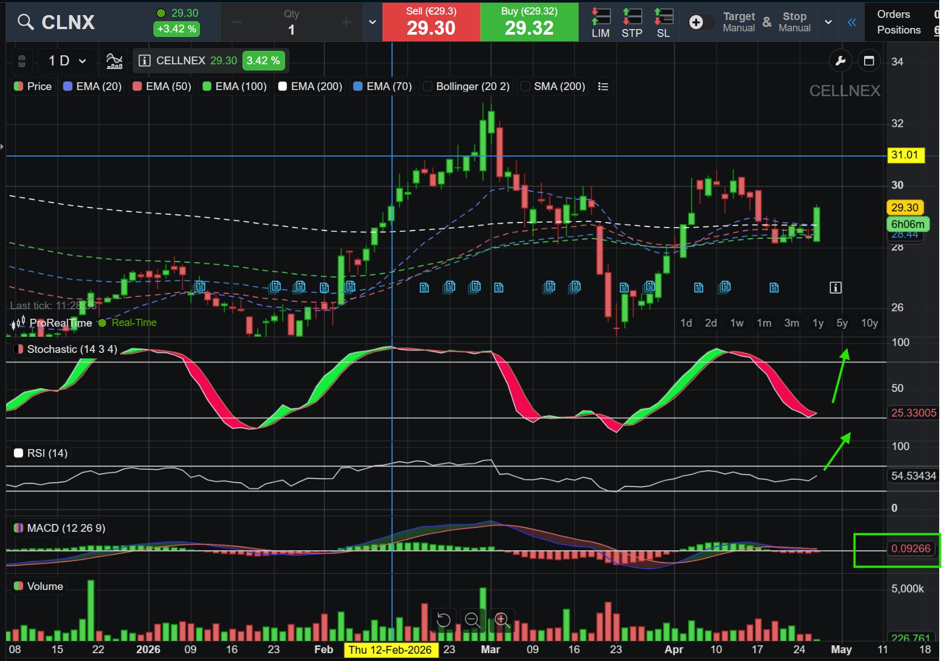This screenshot has height=661, width=942.
Task: Expand Target & Stop options chevron
Action: [x=828, y=22]
